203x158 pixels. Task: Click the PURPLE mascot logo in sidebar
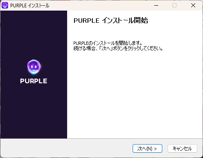34,67
